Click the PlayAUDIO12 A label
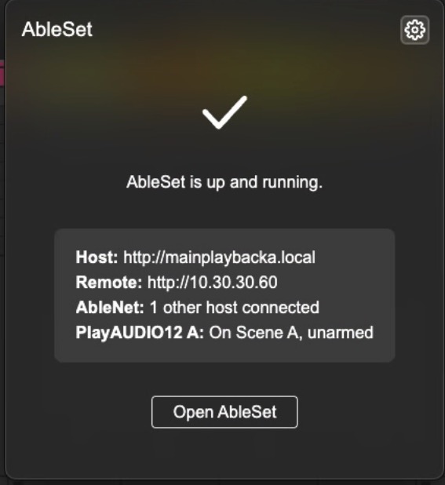The width and height of the screenshot is (445, 485). click(x=140, y=333)
